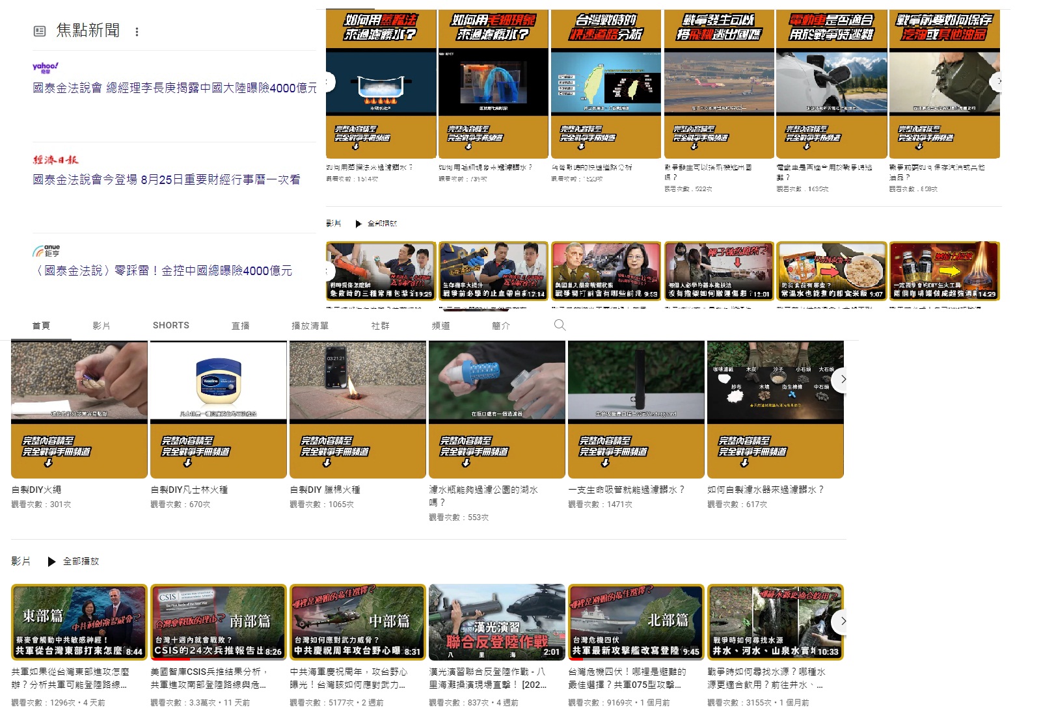Click the news icon beside 焦點新聞
Viewport: 1041px width, 710px height.
(x=40, y=31)
